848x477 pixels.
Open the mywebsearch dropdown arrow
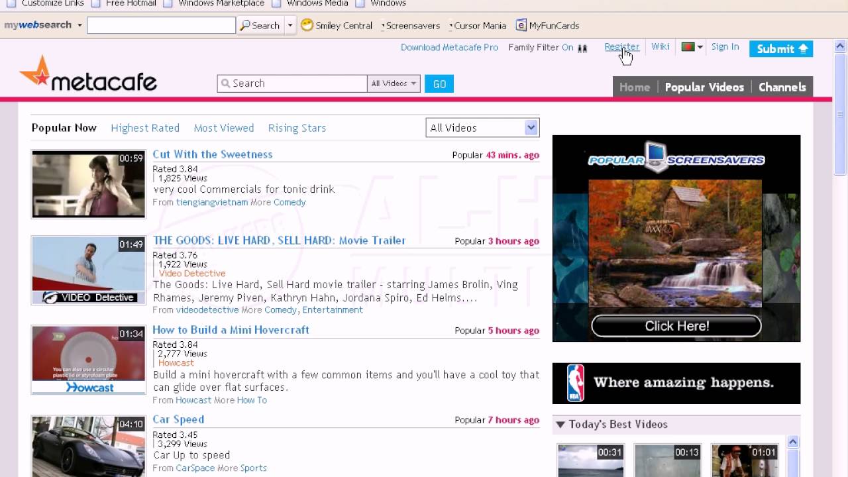coord(79,25)
